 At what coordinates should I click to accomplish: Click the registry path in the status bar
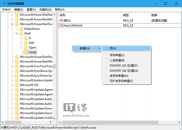tap(49, 128)
